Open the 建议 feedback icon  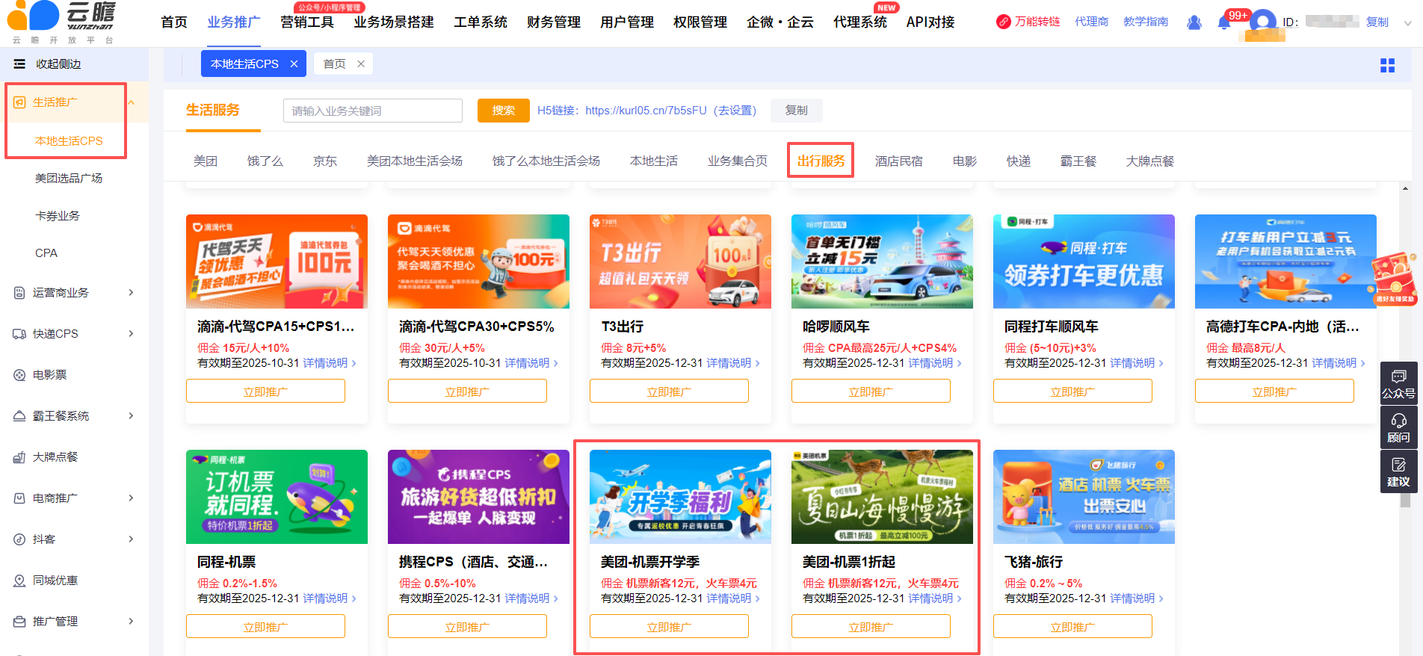[x=1398, y=472]
